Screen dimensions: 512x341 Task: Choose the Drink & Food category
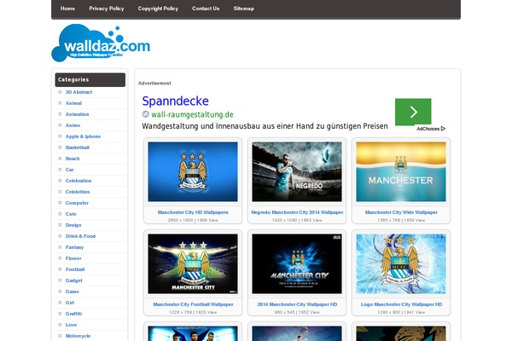(x=80, y=236)
